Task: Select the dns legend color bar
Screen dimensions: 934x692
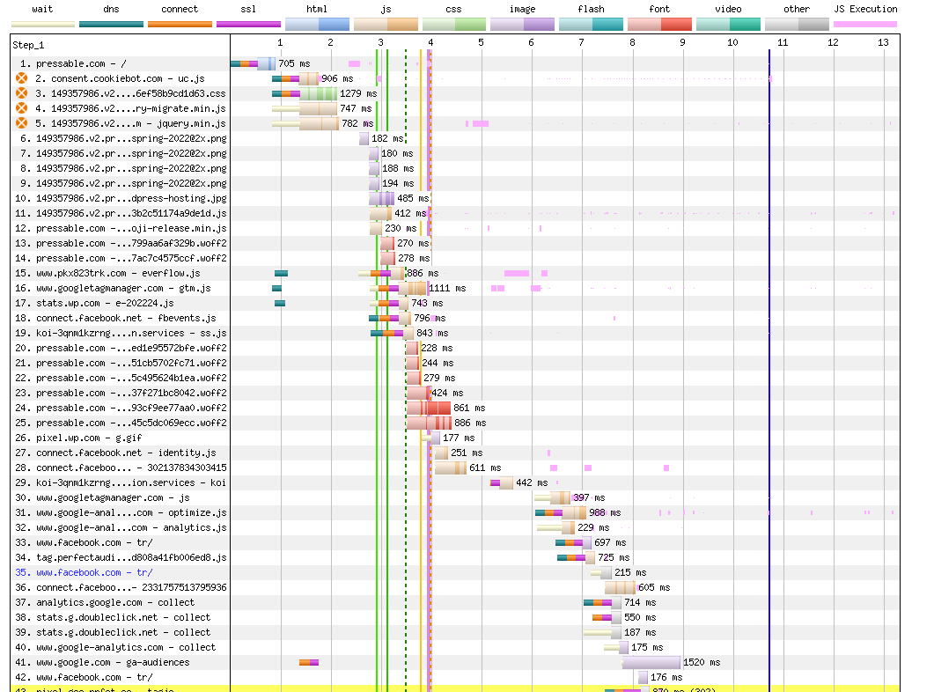Action: [112, 25]
